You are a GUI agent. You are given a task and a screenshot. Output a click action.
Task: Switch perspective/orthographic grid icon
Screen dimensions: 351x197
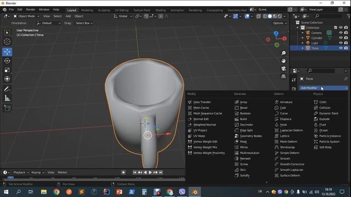point(284,77)
